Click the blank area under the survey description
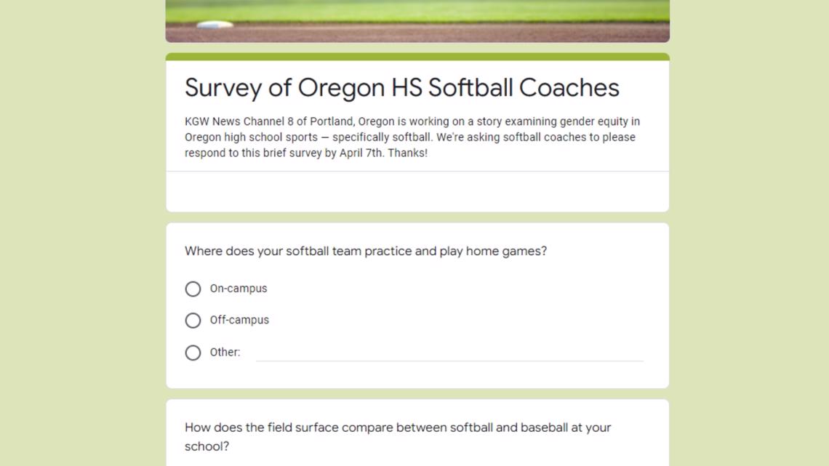The height and width of the screenshot is (466, 829). [x=417, y=191]
